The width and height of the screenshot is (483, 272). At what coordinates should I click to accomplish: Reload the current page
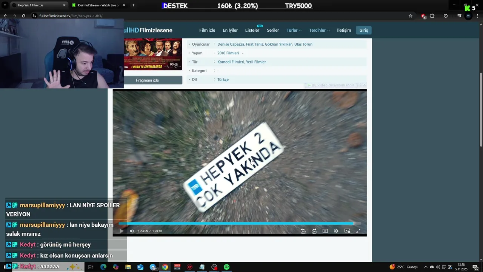point(23,16)
